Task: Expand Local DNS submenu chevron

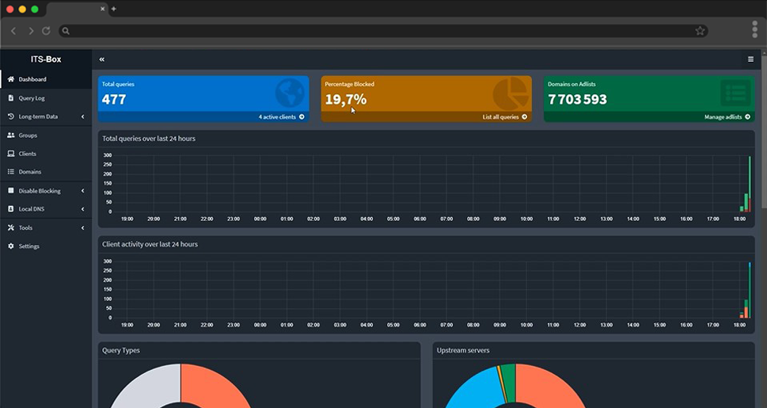Action: 82,209
